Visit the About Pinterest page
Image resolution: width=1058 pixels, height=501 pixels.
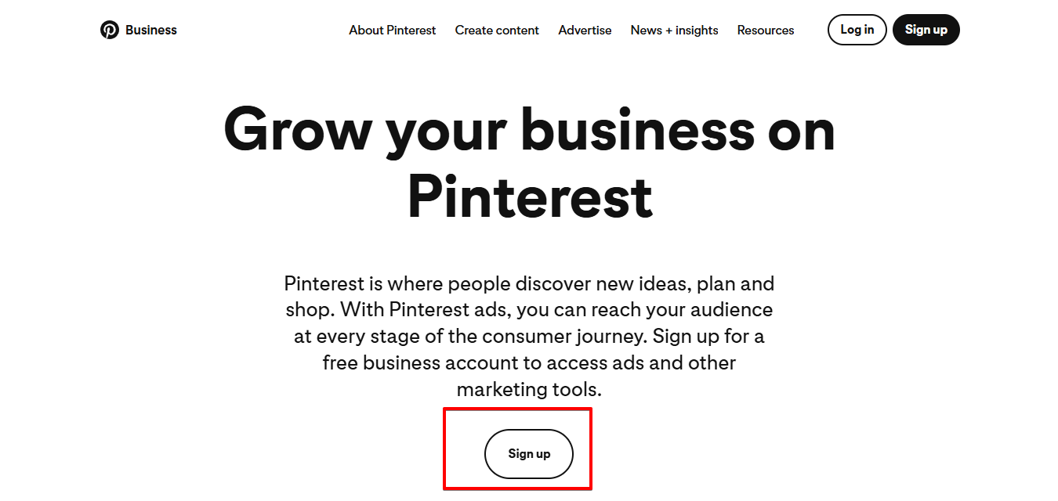click(392, 30)
